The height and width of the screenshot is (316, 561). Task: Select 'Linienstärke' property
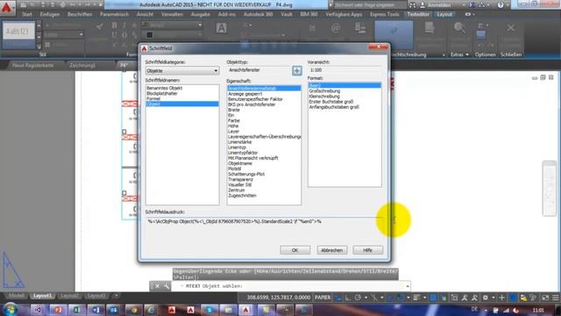tap(239, 142)
